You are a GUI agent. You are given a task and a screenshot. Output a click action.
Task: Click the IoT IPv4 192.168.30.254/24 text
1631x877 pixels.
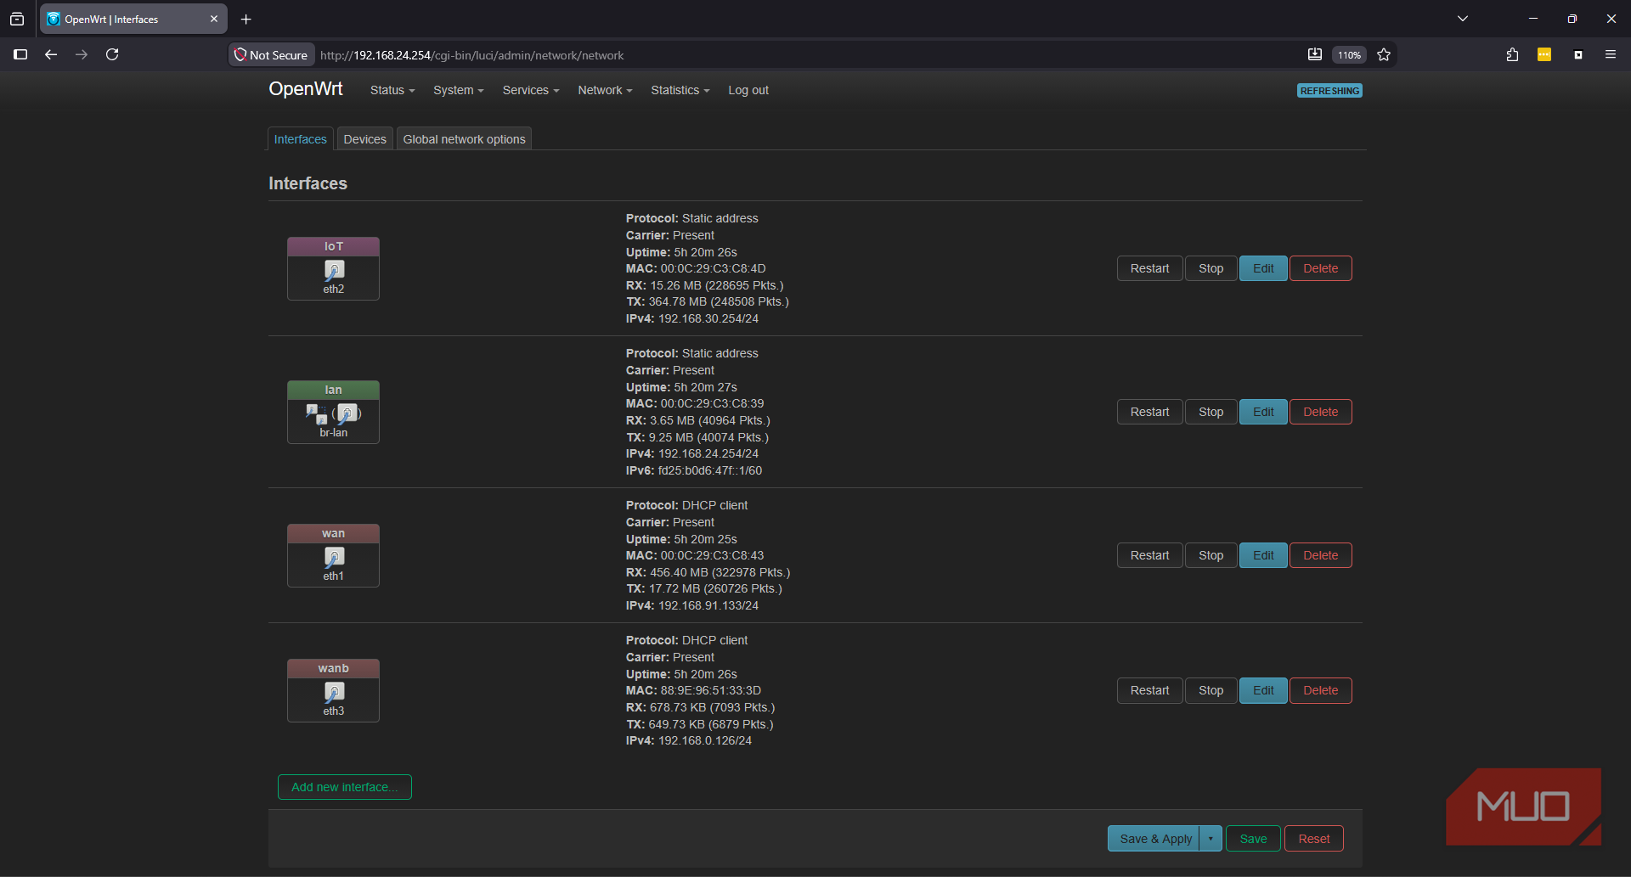tap(708, 318)
